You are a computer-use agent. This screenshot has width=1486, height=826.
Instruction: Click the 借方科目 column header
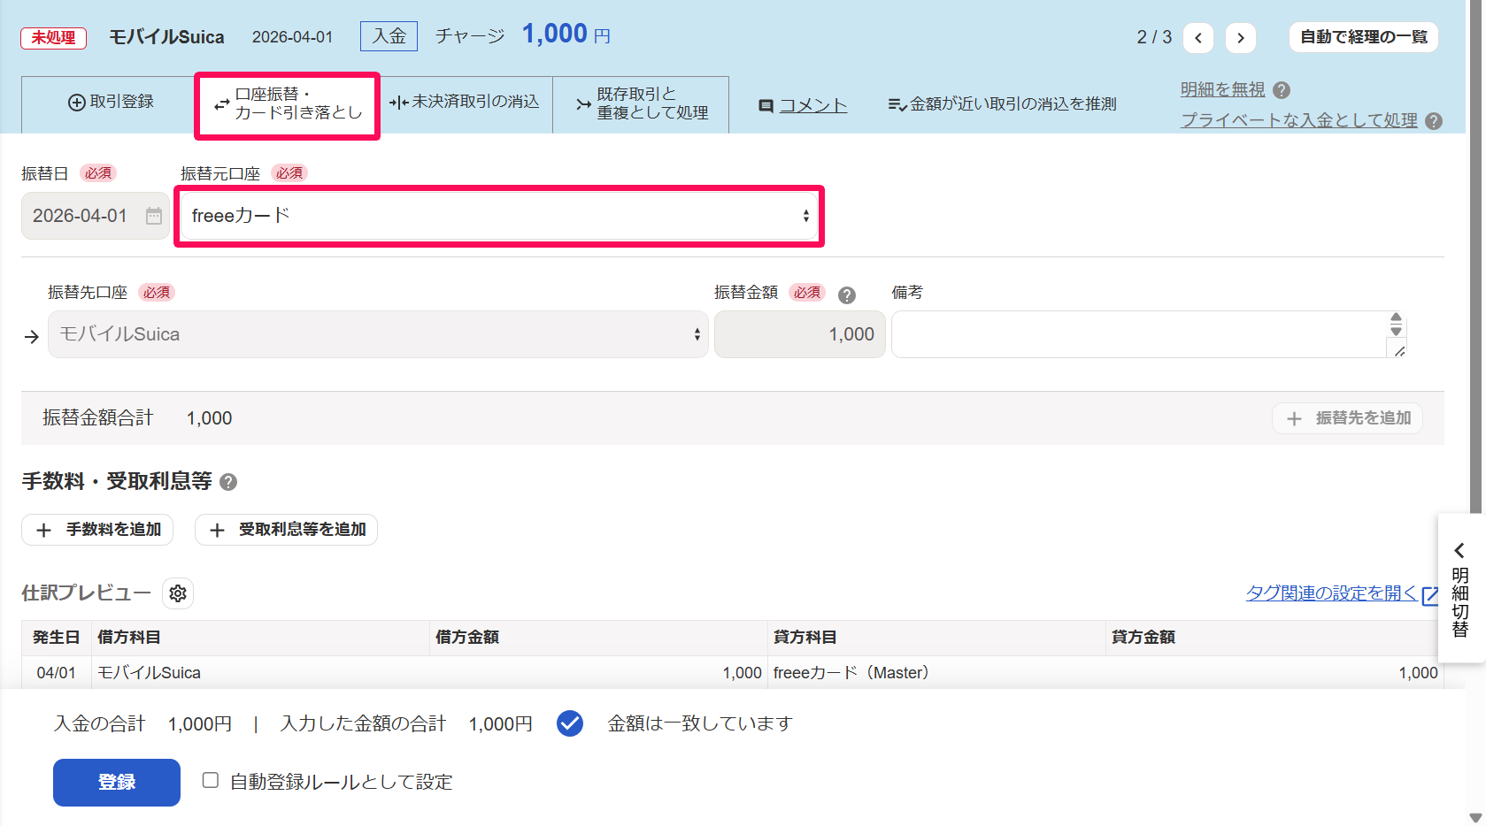(x=260, y=638)
